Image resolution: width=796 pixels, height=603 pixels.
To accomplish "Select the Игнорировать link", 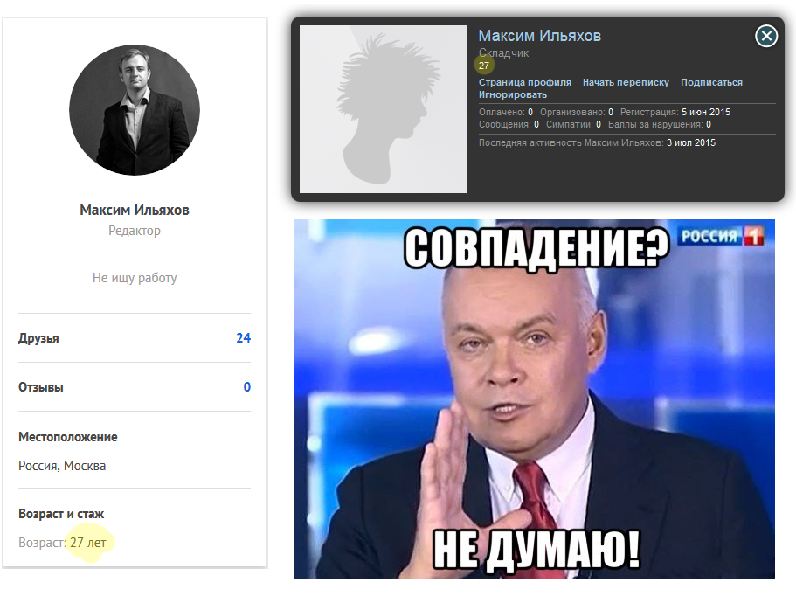I will [x=512, y=95].
